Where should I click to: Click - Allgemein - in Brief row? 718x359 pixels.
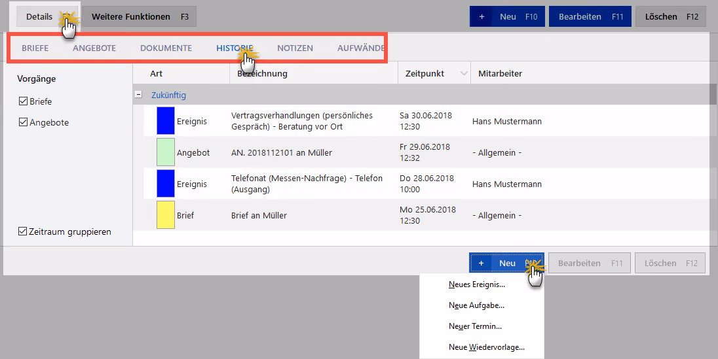coord(497,215)
